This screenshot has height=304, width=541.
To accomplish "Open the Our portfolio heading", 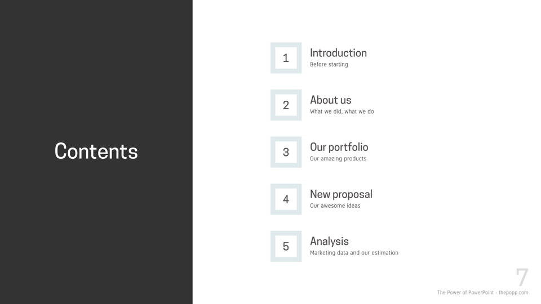I will point(339,147).
